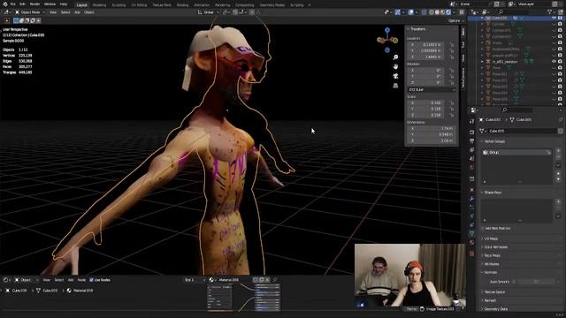Open the node editor Add menu

pyautogui.click(x=71, y=280)
